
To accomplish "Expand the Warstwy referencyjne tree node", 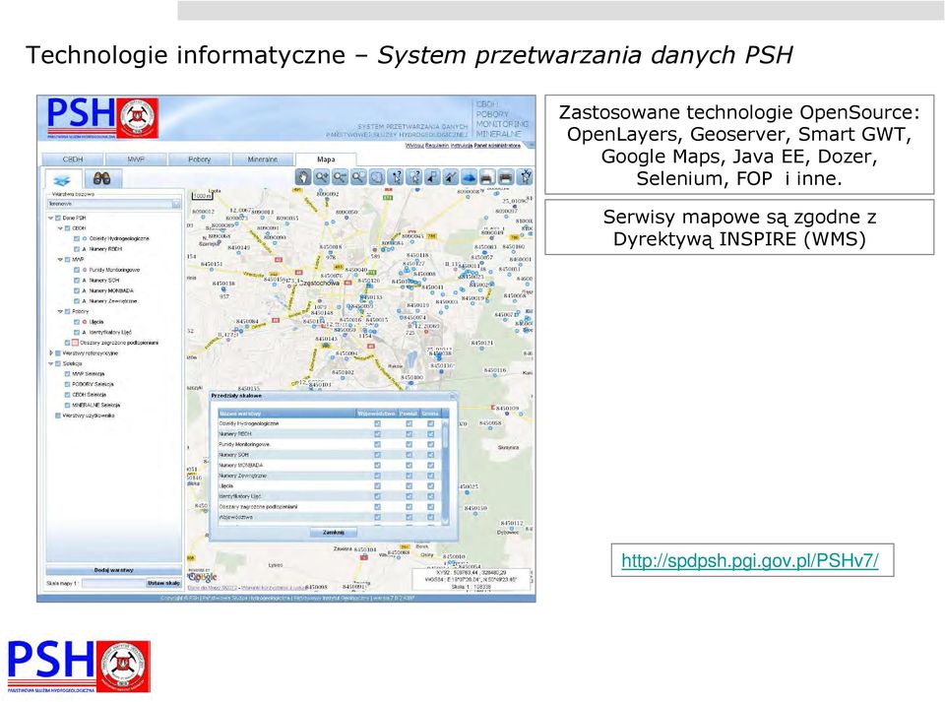I will 51,353.
